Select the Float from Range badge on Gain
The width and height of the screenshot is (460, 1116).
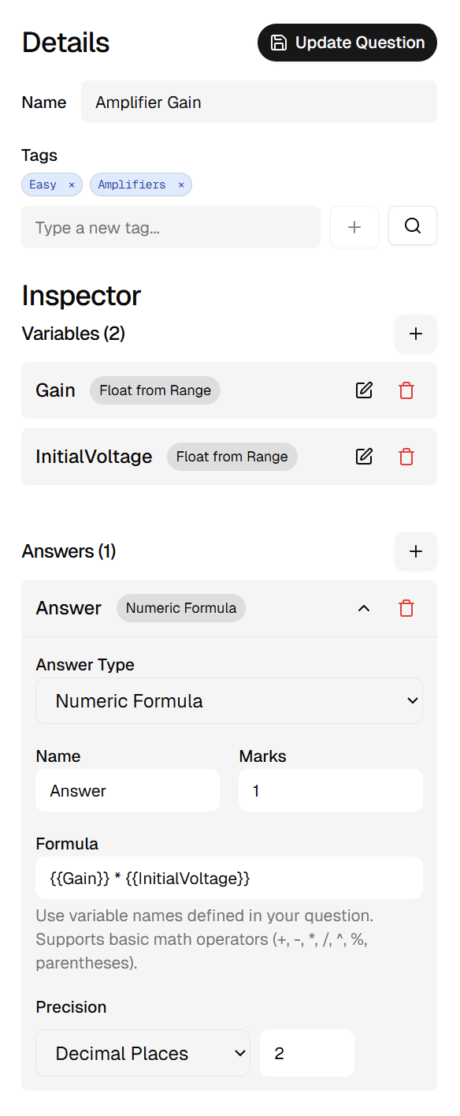[x=154, y=390]
